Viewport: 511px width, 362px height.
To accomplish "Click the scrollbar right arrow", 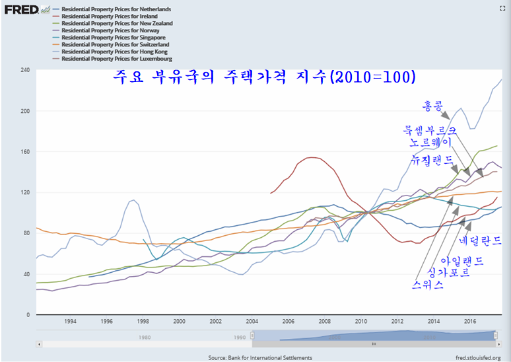I will (499, 344).
